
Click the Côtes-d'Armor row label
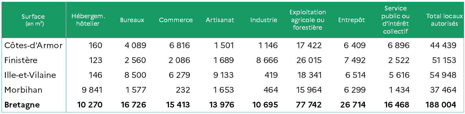33,46
